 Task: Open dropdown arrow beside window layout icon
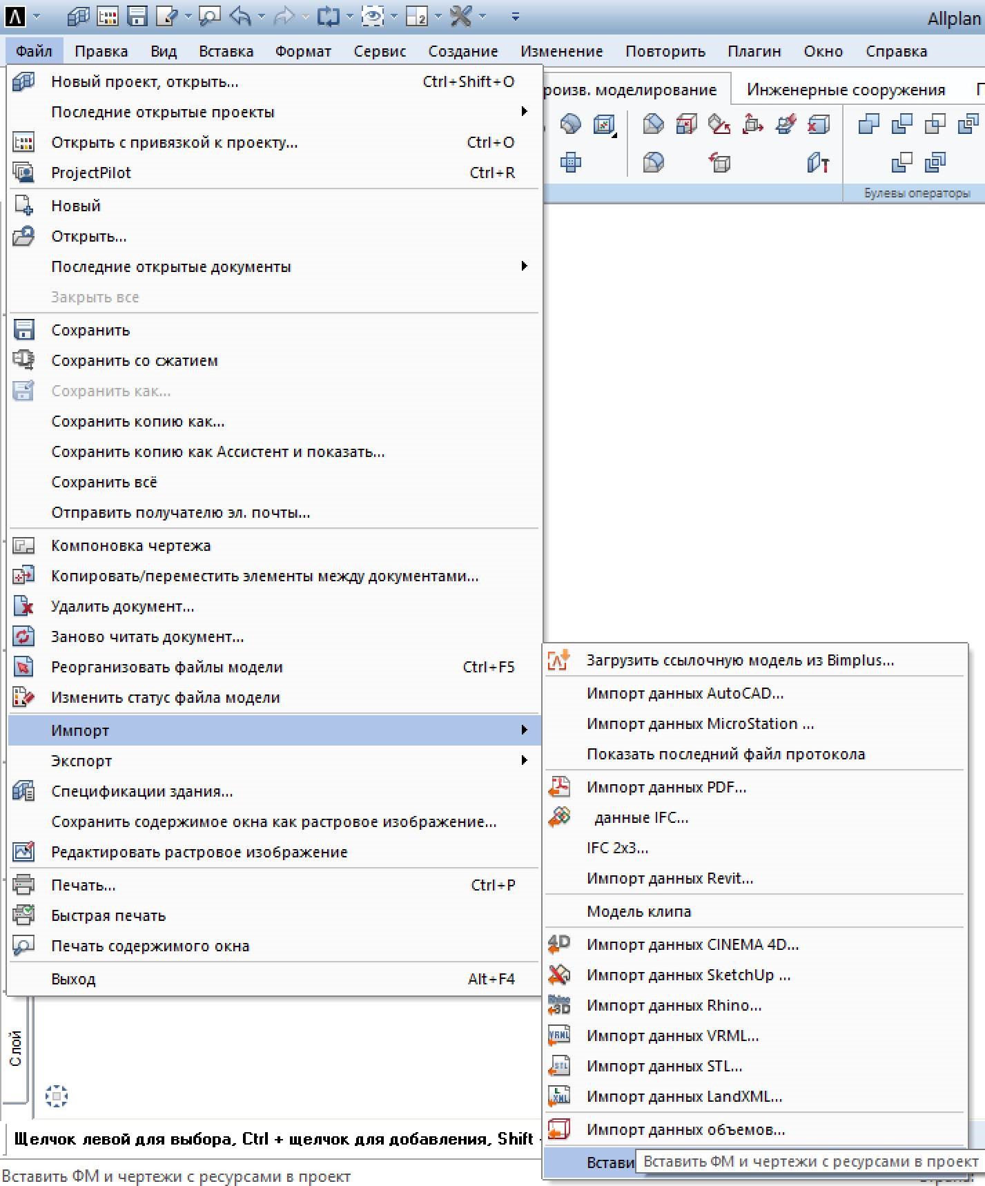pos(438,17)
